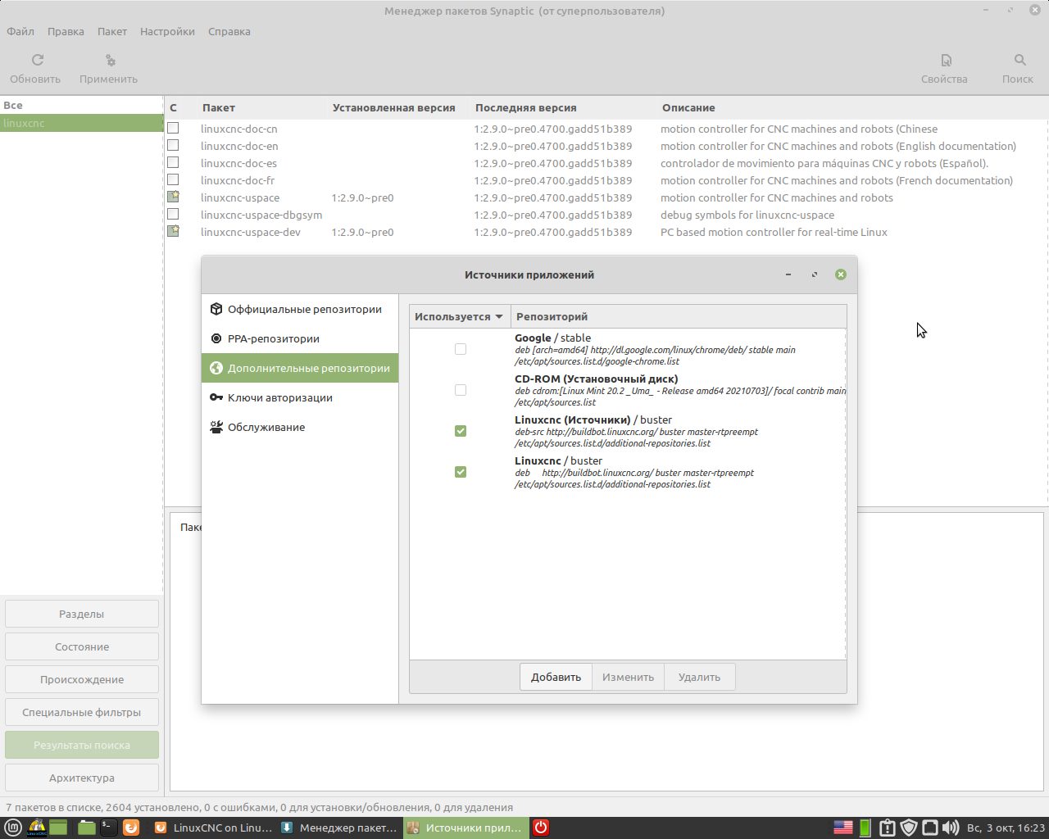
Task: Click the PPA-репозитории circle icon
Action: 216,338
